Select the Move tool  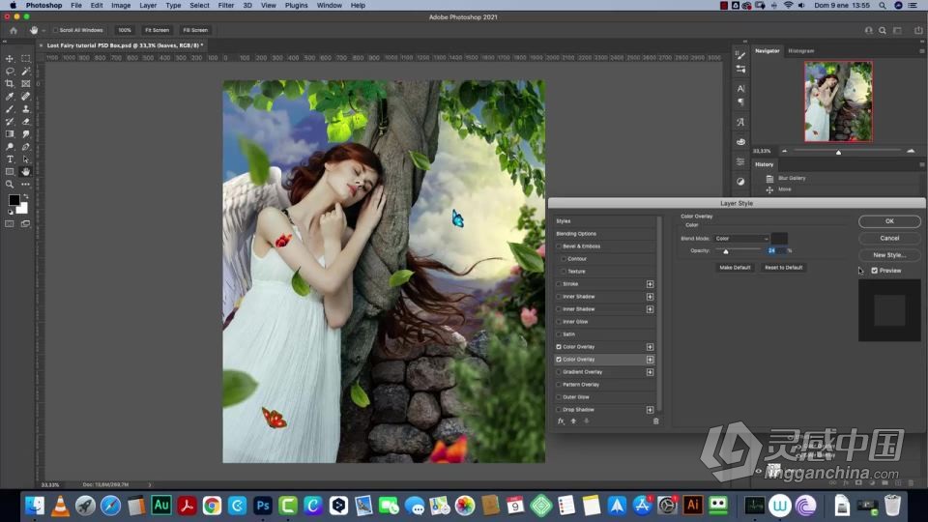[x=11, y=59]
